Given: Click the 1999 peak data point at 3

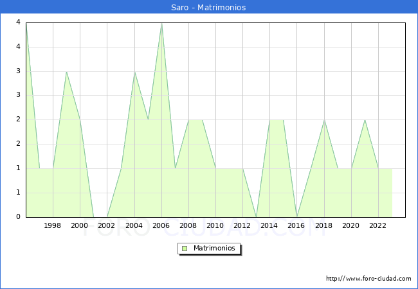Looking at the screenshot, I should pyautogui.click(x=66, y=71).
